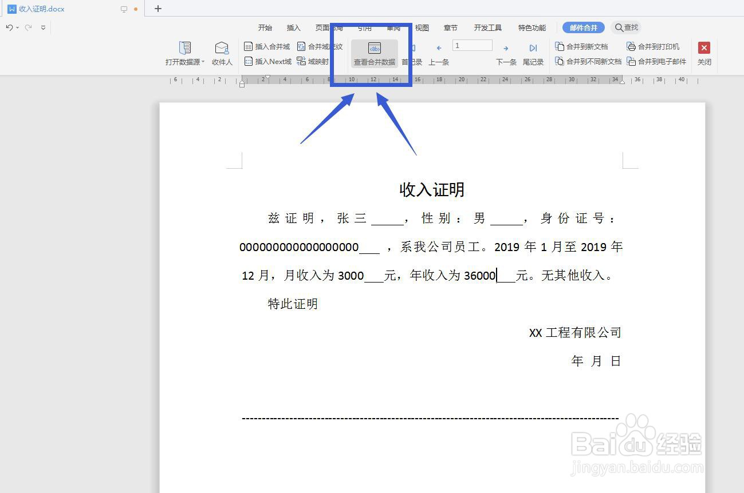Screen dimensions: 744x493
Task: Apply 合并域底纹 merge field shading
Action: [x=318, y=46]
